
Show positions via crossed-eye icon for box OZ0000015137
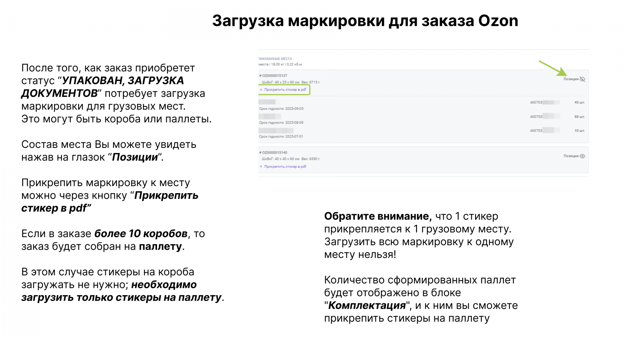582,79
